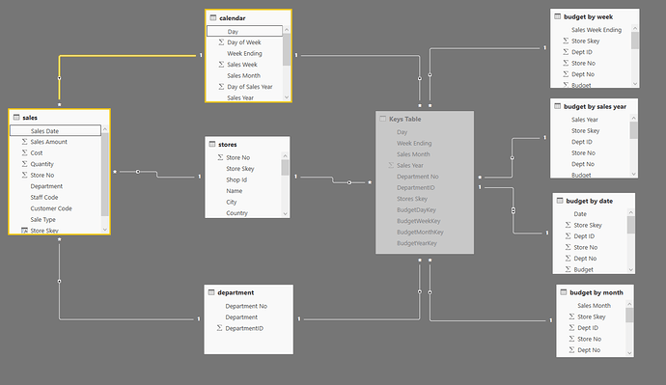Click the budget by week table icon
666x385 pixels.
pos(558,16)
